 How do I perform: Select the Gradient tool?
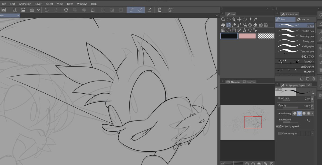pyautogui.click(x=223, y=30)
